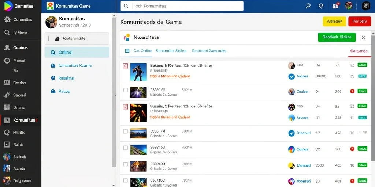The height and width of the screenshot is (187, 375).
Task: Click the blue checkmark badge beside Dtacndd
Action: (291, 133)
